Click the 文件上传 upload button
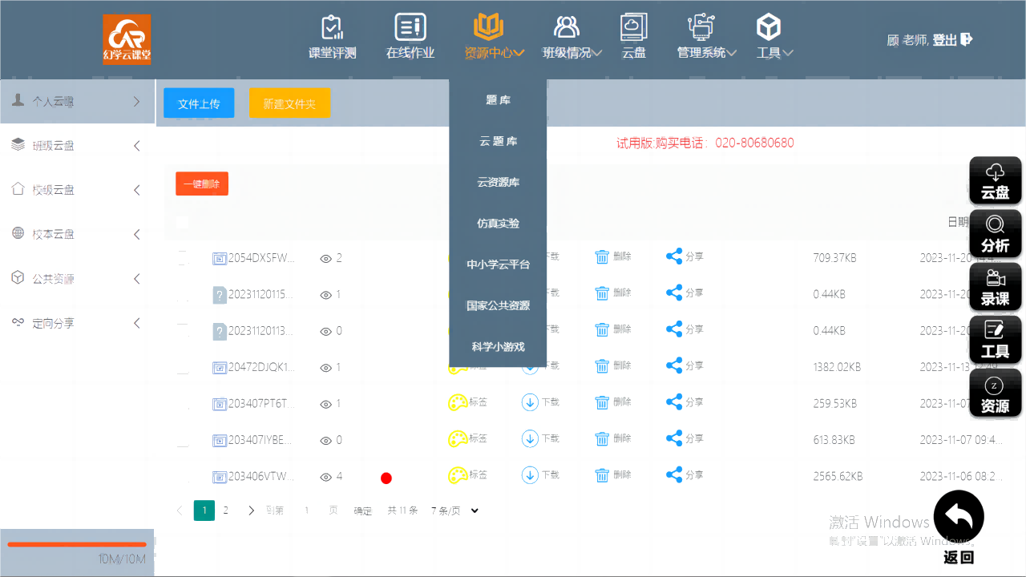Image resolution: width=1026 pixels, height=577 pixels. click(198, 103)
